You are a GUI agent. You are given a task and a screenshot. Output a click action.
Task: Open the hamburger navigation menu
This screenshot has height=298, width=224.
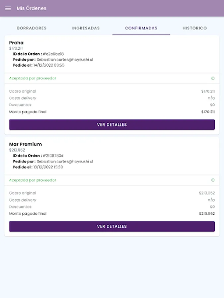[8, 8]
